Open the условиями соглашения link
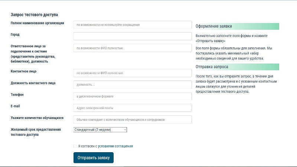This screenshot has height=167, width=297. point(115,146)
